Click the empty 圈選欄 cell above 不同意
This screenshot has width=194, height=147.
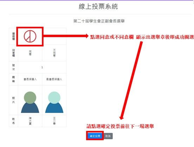click(55, 36)
